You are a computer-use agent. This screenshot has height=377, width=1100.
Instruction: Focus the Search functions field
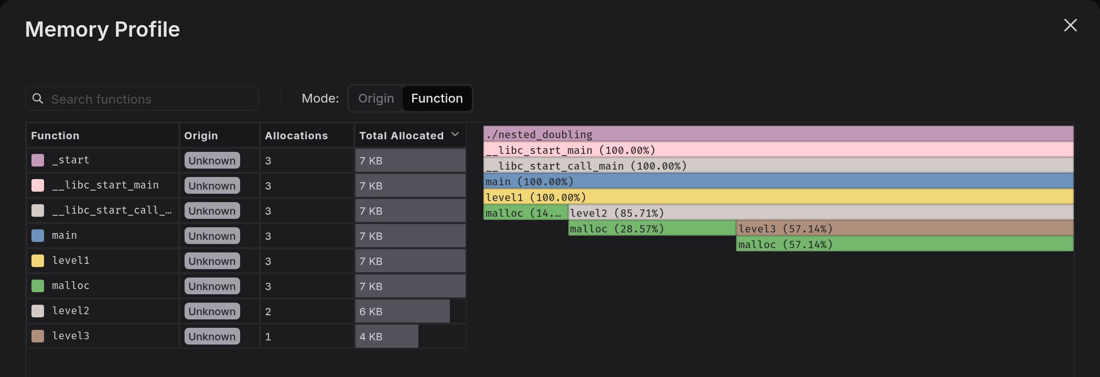tap(142, 98)
